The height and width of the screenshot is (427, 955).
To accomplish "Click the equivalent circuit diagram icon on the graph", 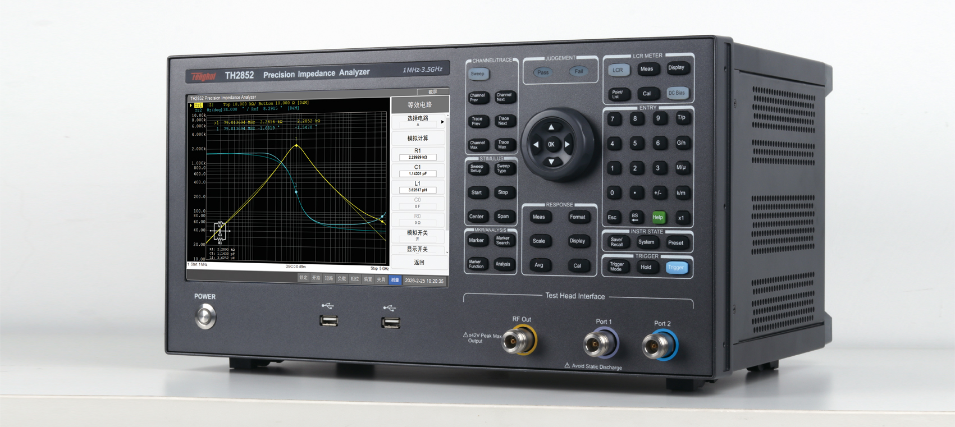I will click(x=220, y=232).
